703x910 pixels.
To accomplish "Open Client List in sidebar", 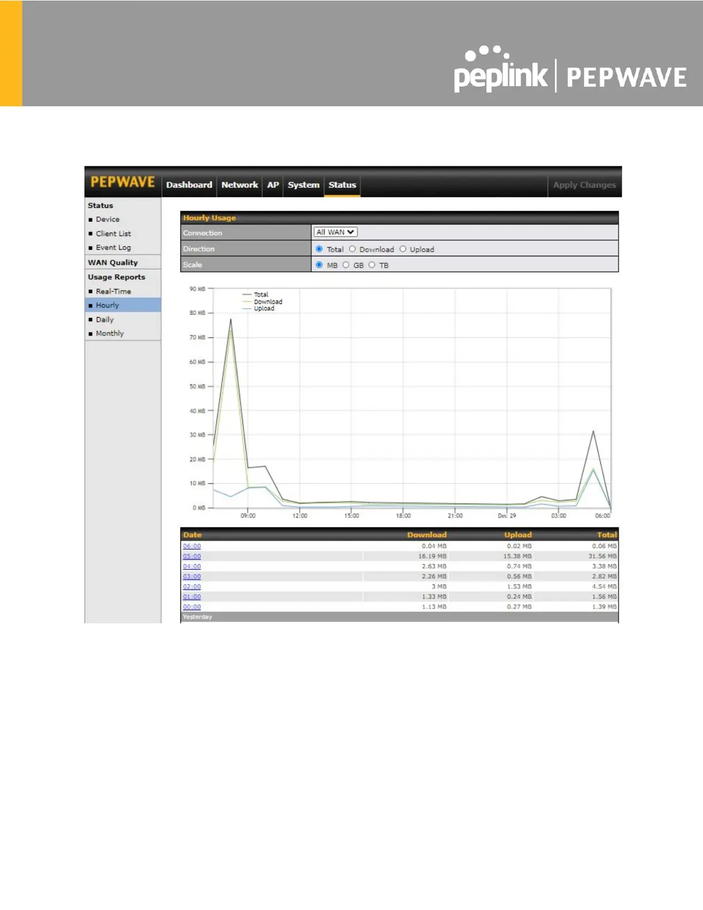I will click(x=113, y=234).
